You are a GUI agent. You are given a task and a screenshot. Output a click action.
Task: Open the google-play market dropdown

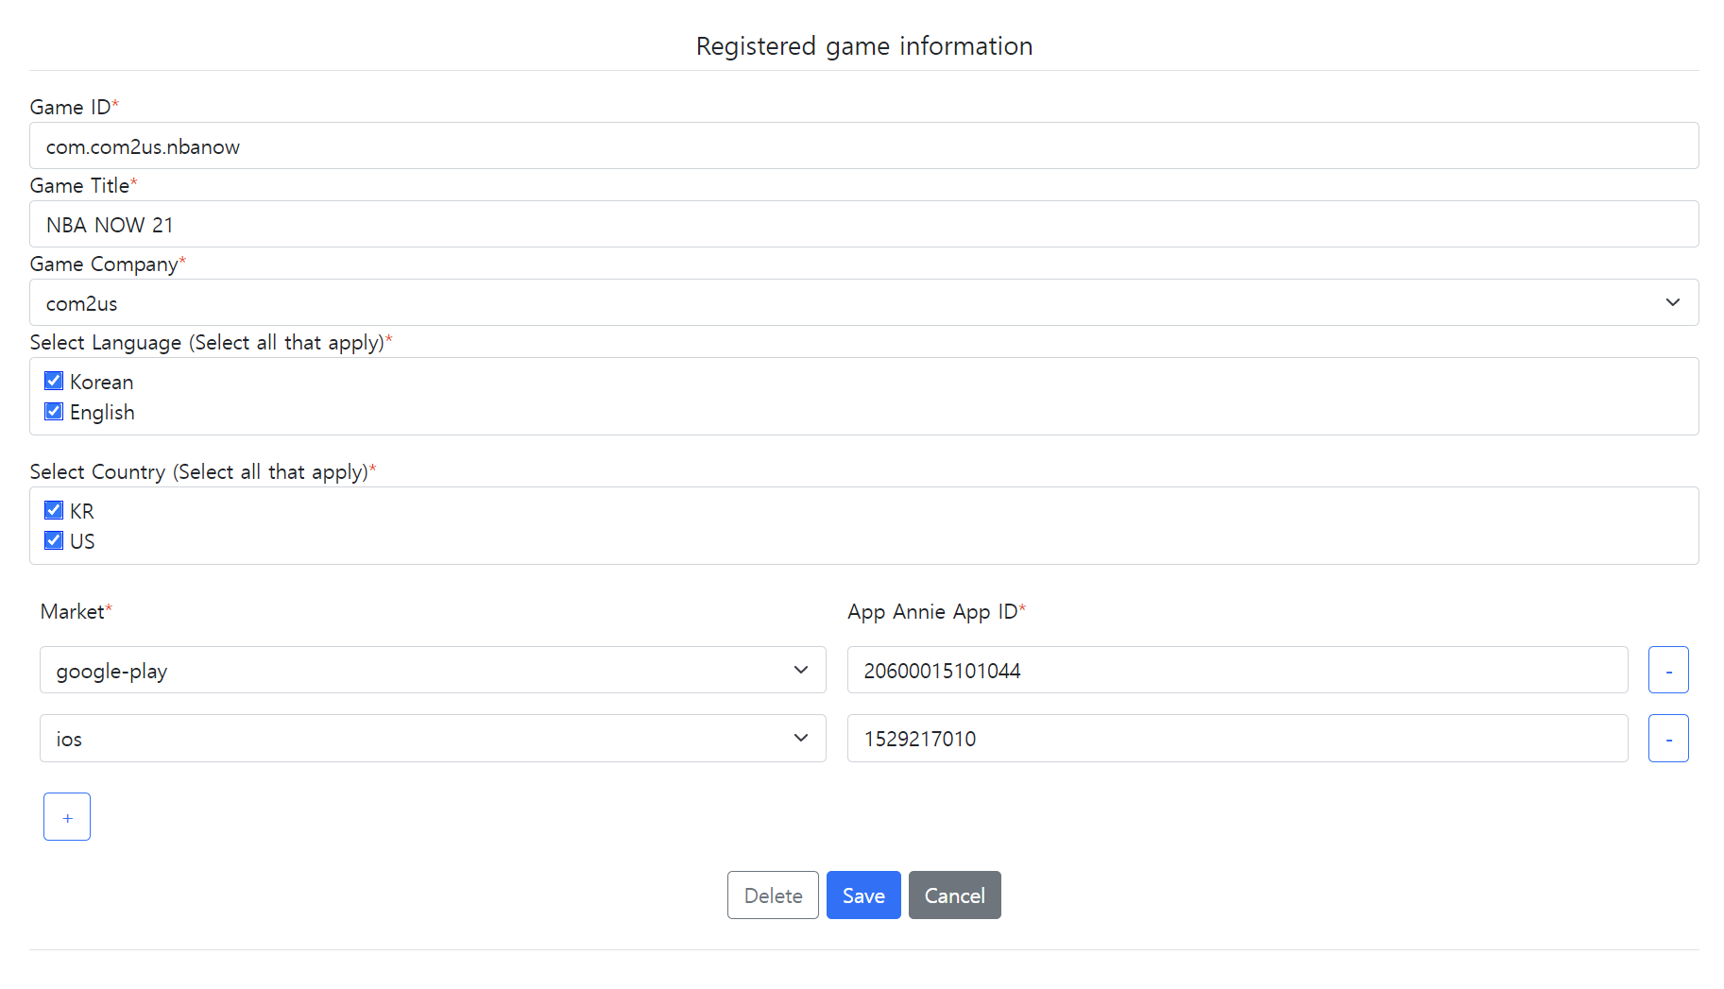(433, 670)
